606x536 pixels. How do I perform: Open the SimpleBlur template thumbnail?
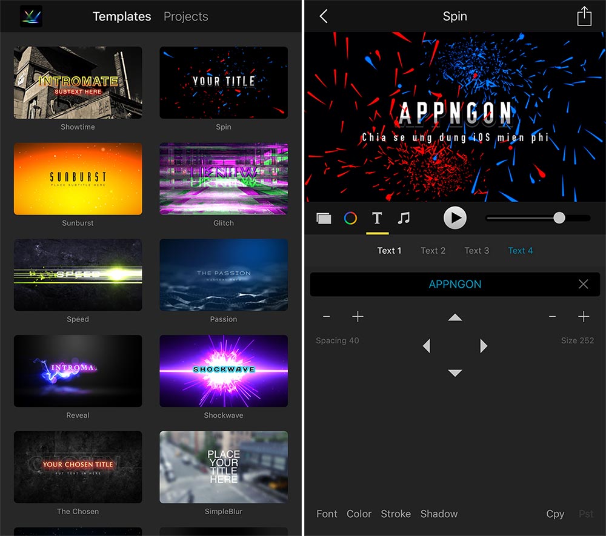click(x=224, y=468)
